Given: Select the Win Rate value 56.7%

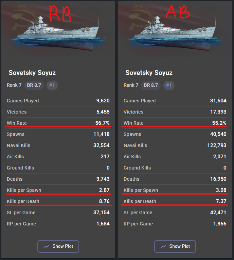Looking at the screenshot, I should (102, 123).
